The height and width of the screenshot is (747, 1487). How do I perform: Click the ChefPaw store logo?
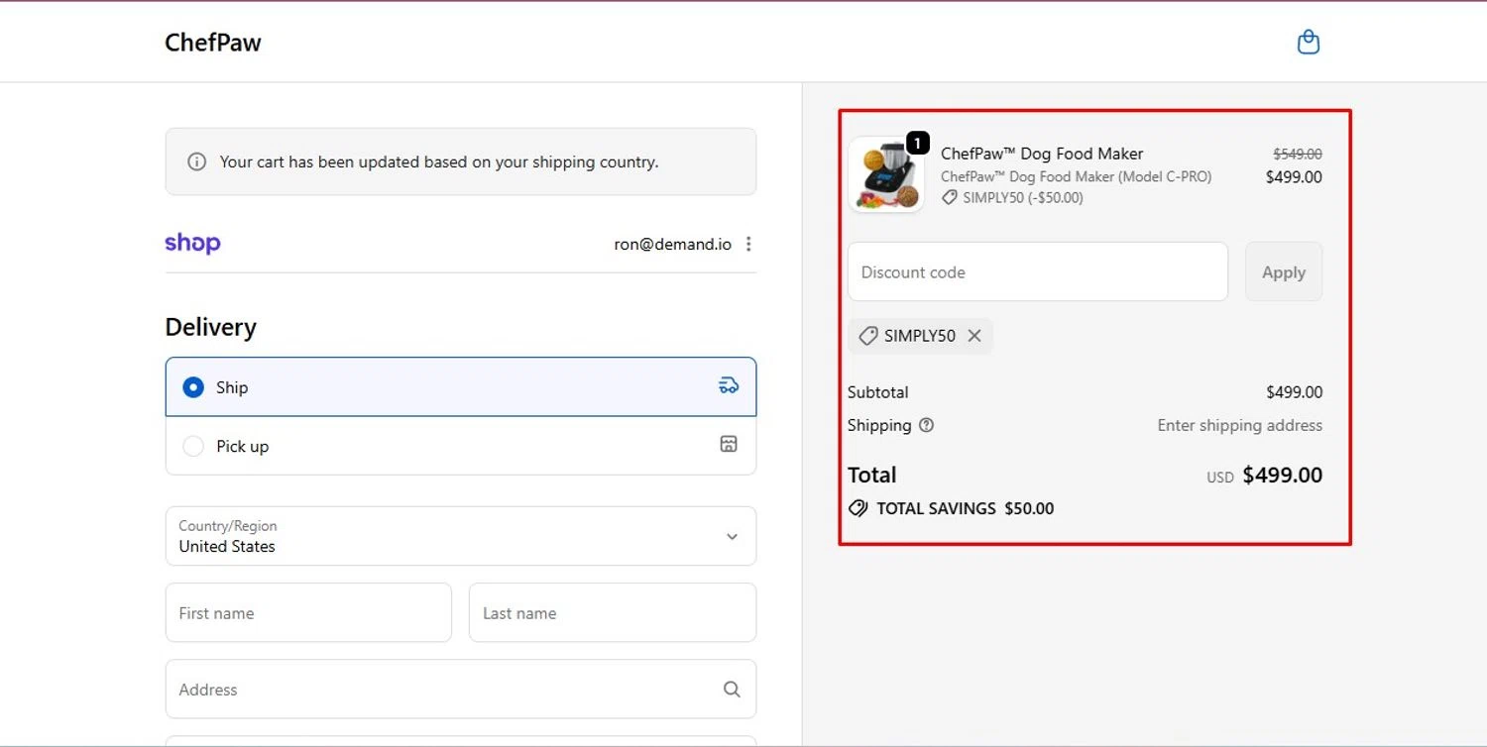(x=213, y=43)
